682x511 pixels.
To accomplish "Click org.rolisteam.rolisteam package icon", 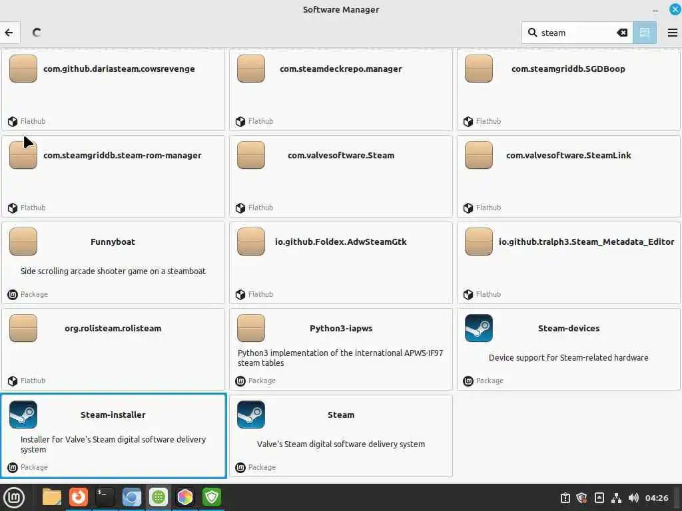I will coord(23,328).
